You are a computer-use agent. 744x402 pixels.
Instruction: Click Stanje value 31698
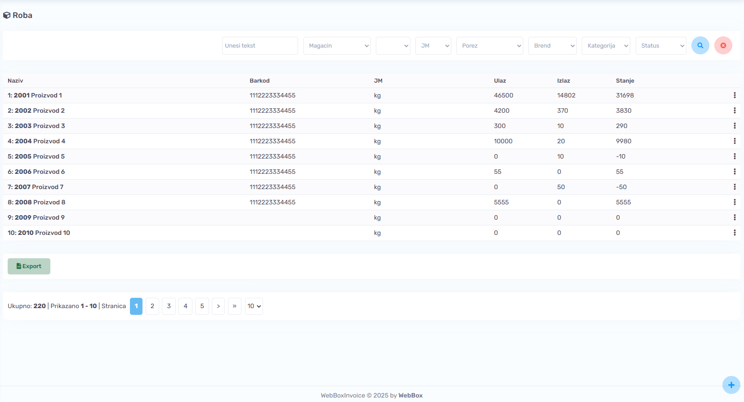click(x=625, y=95)
